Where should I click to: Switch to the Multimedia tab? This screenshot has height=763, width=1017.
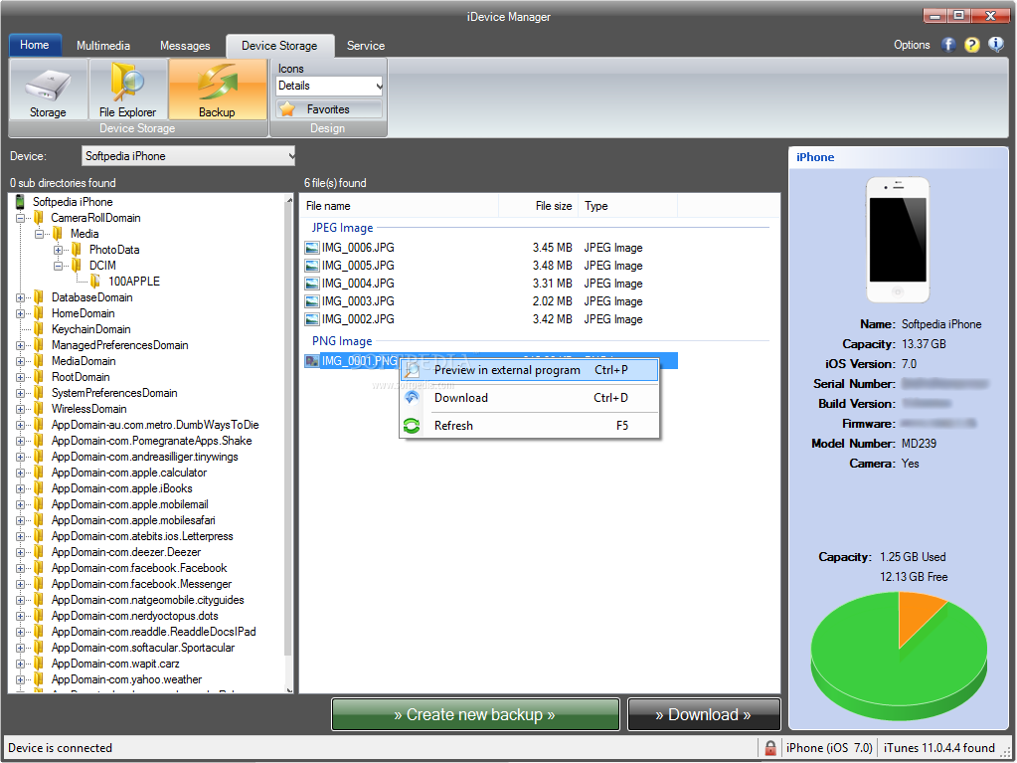pos(103,46)
